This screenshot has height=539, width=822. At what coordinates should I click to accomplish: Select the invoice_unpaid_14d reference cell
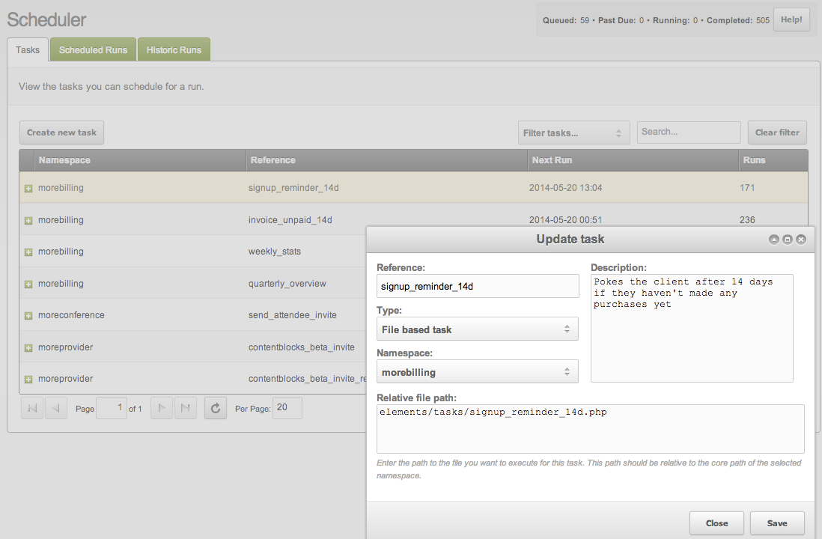290,220
